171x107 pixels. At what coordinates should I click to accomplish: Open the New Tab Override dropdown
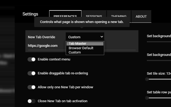coord(85,37)
